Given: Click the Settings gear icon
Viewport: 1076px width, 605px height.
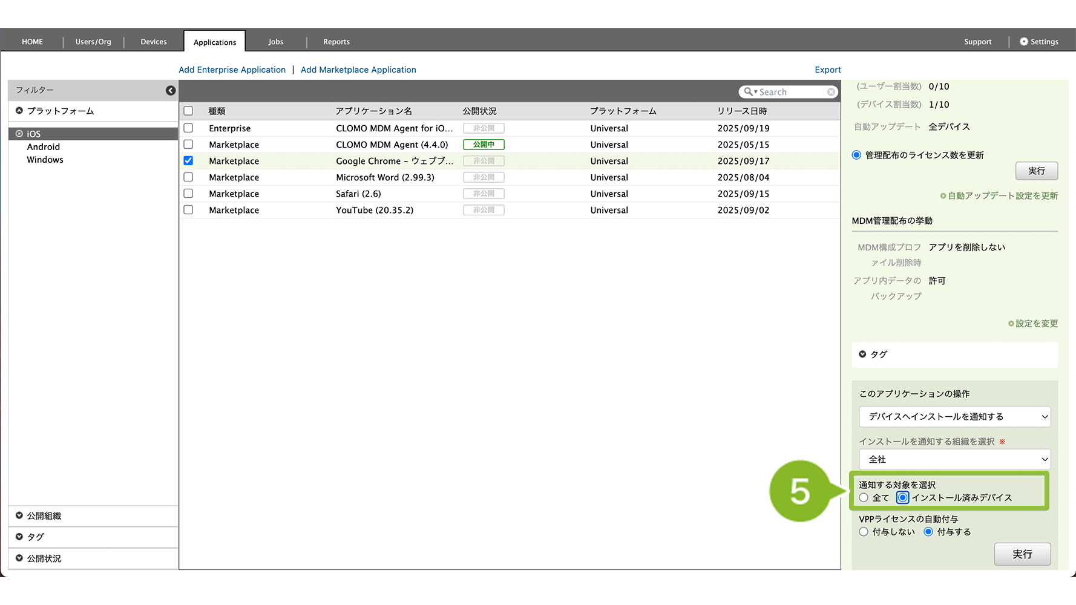Looking at the screenshot, I should [1023, 42].
